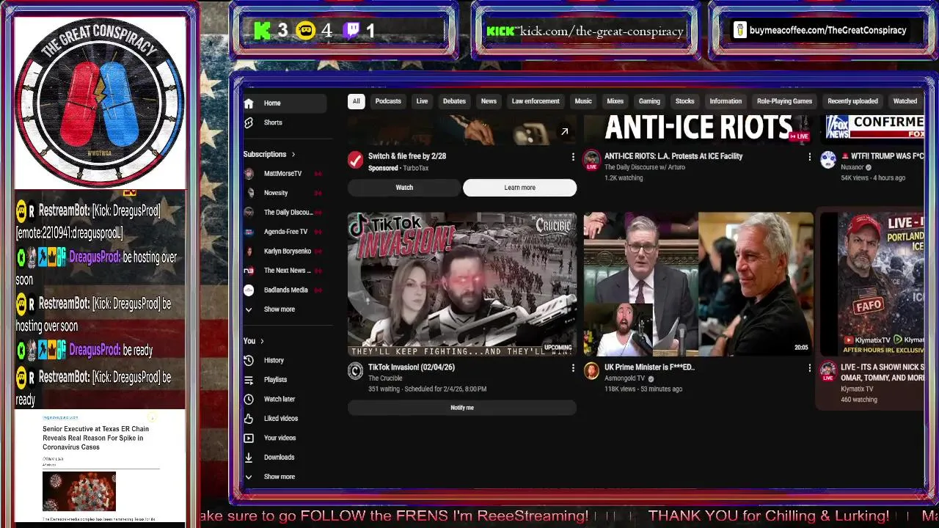The image size is (939, 528).
Task: Open Klymatix TV channel avatar
Action: point(828,371)
